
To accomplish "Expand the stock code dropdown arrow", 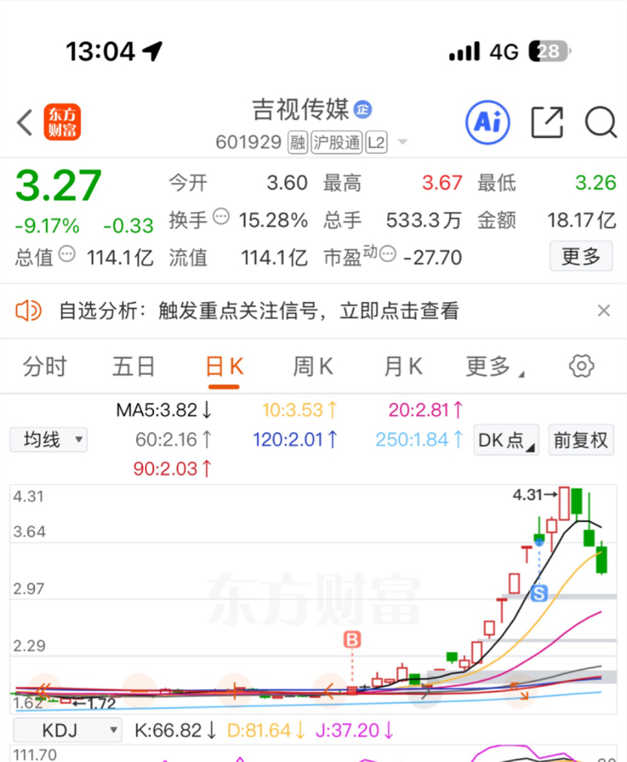I will (402, 142).
